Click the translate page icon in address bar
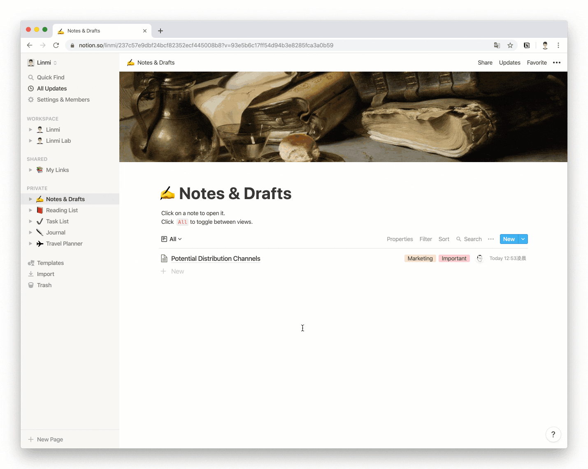 497,45
